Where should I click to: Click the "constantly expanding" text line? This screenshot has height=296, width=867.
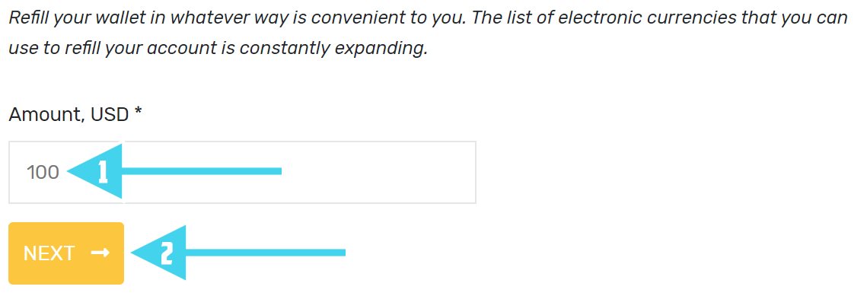(333, 48)
